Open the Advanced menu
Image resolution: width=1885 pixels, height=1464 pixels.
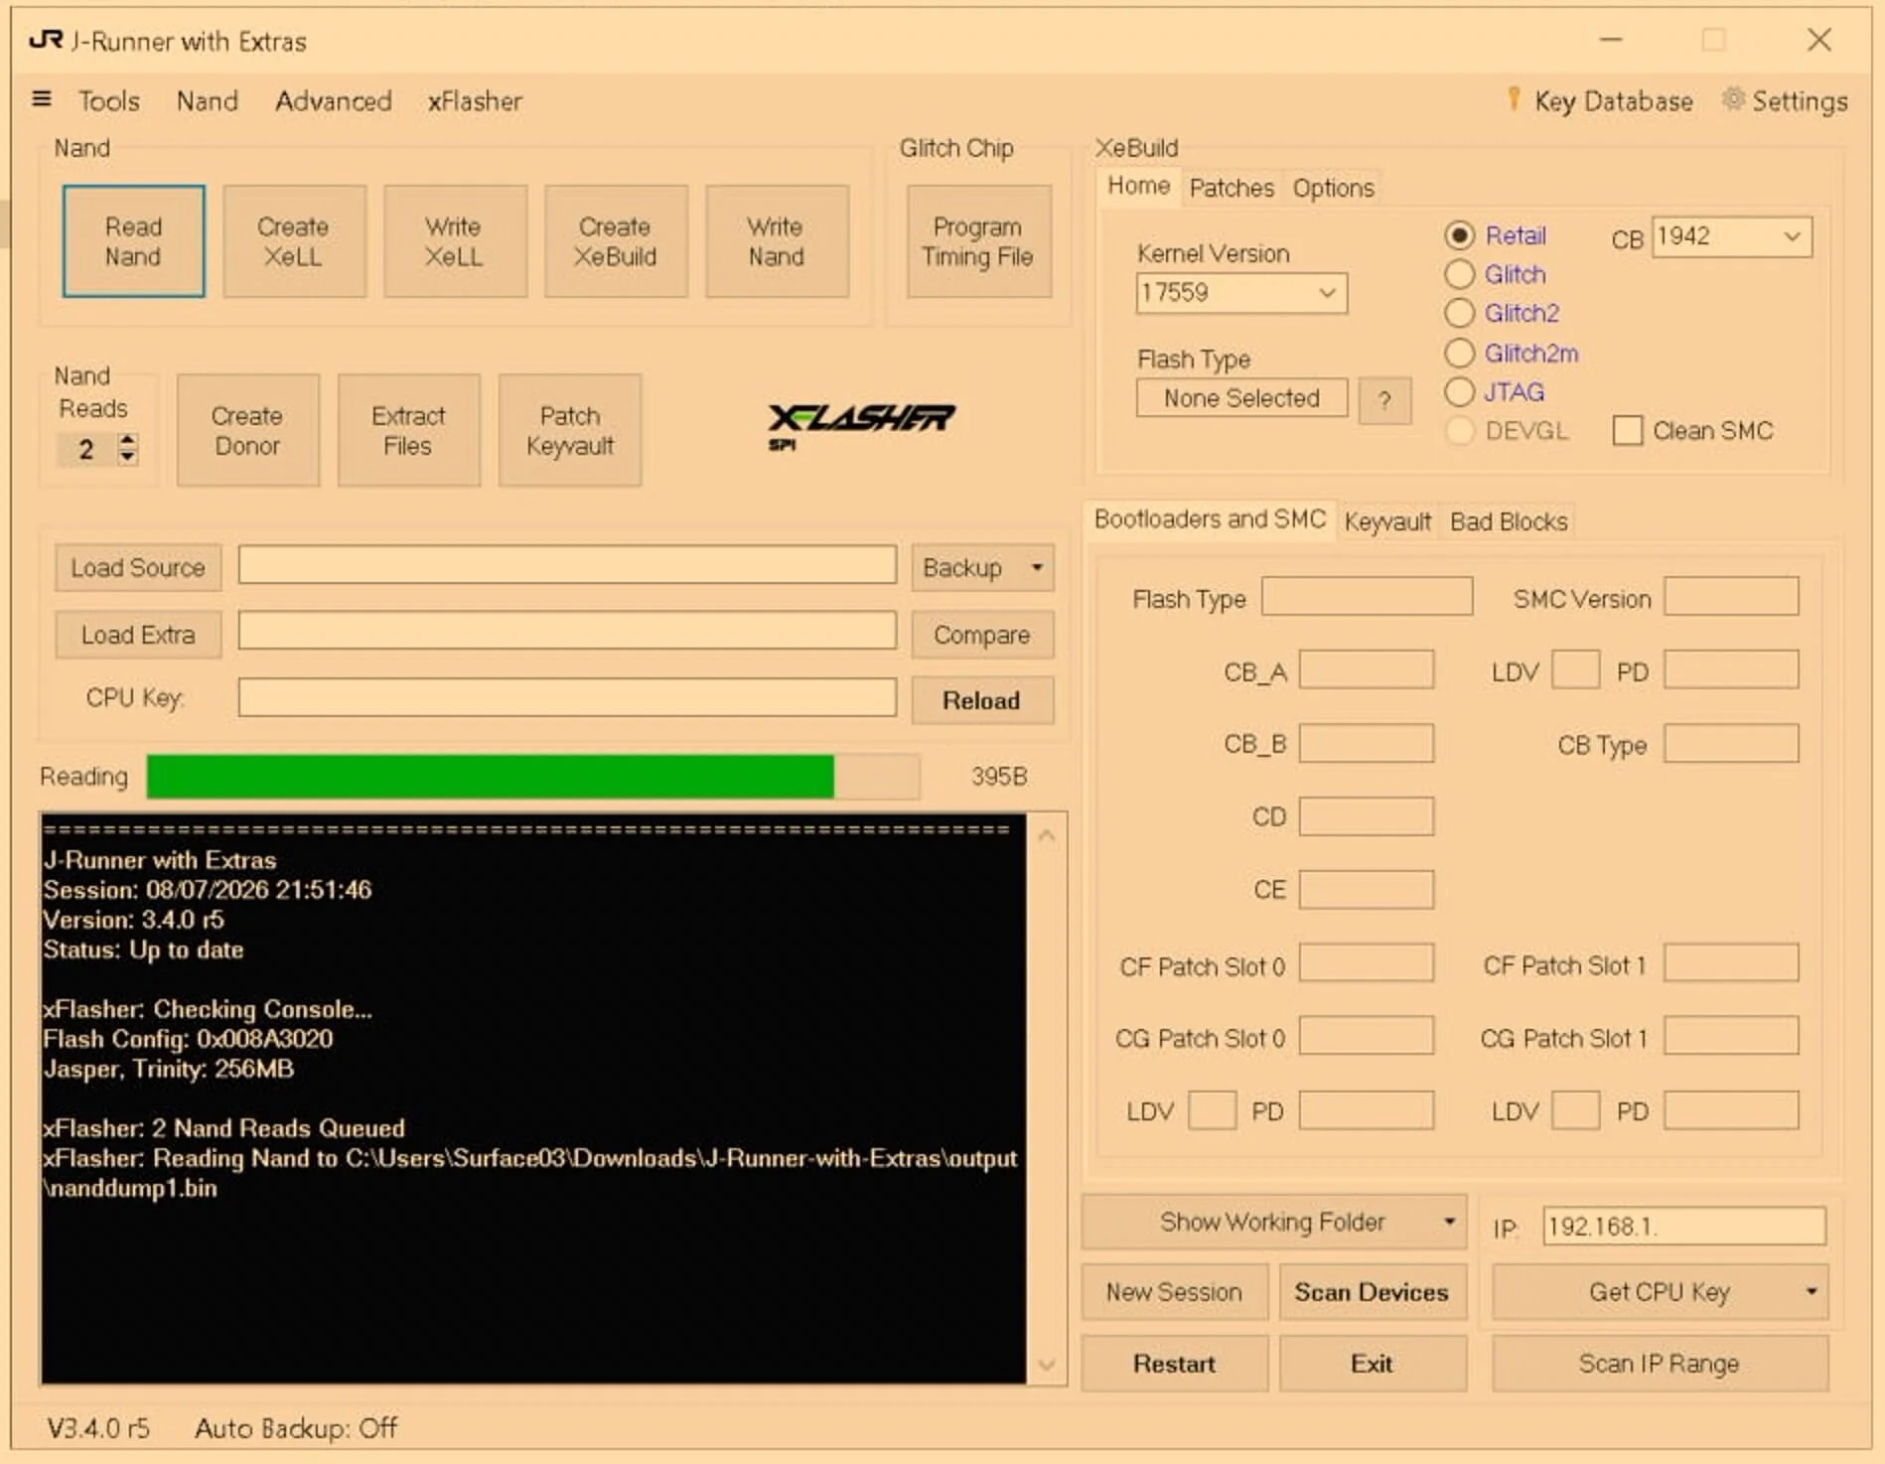(334, 100)
